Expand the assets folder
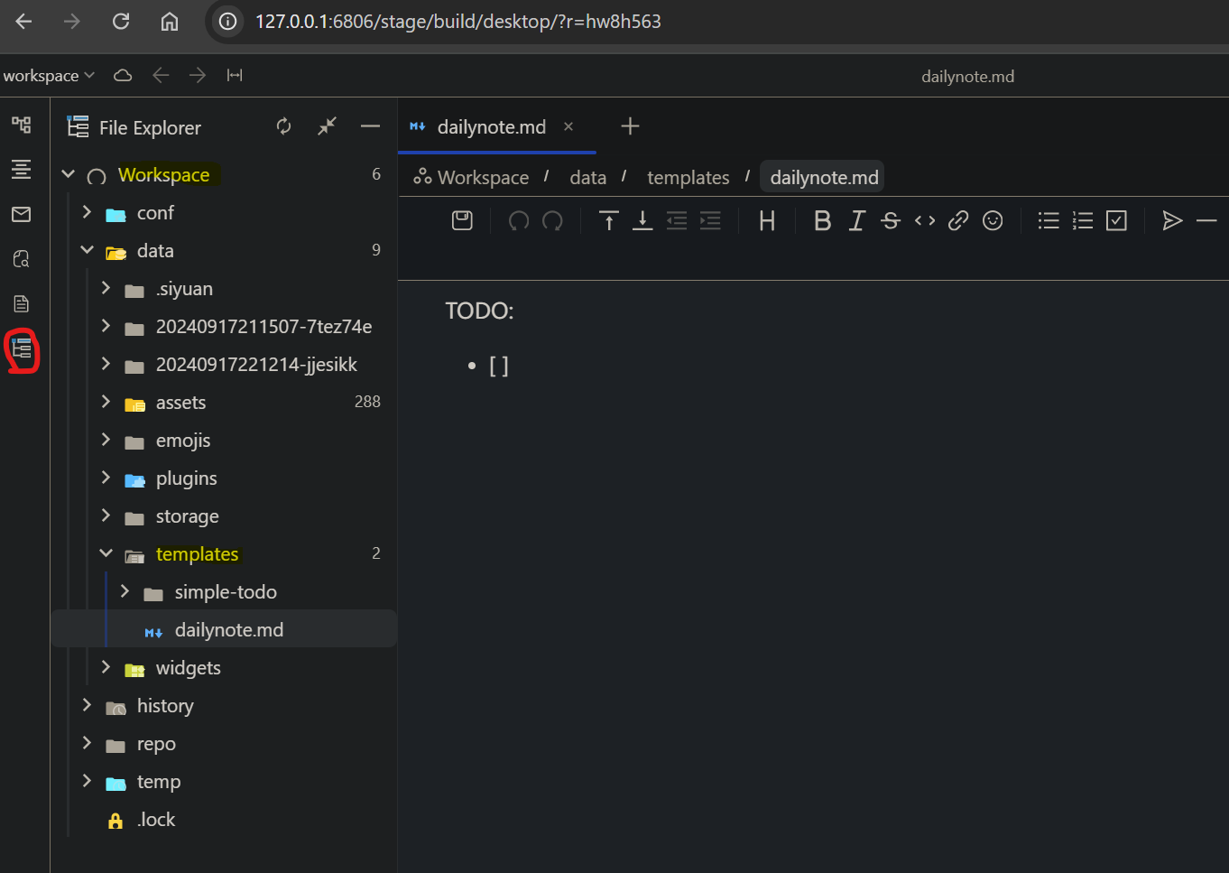 pos(106,402)
